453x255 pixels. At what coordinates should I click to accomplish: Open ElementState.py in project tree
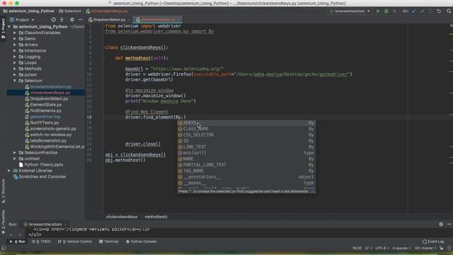[x=45, y=105]
